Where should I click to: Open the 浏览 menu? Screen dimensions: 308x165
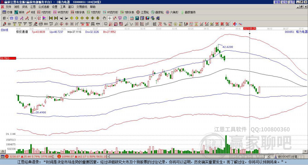coord(17,7)
